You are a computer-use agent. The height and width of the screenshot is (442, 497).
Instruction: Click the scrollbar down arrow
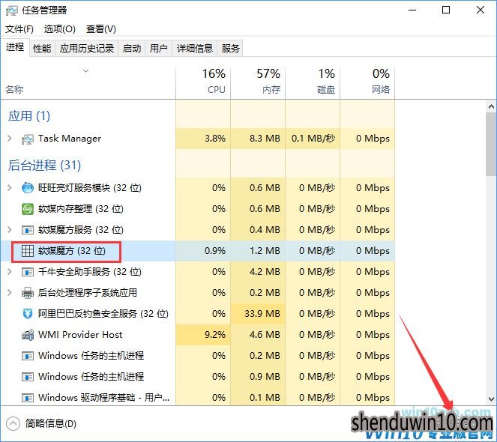[x=491, y=399]
